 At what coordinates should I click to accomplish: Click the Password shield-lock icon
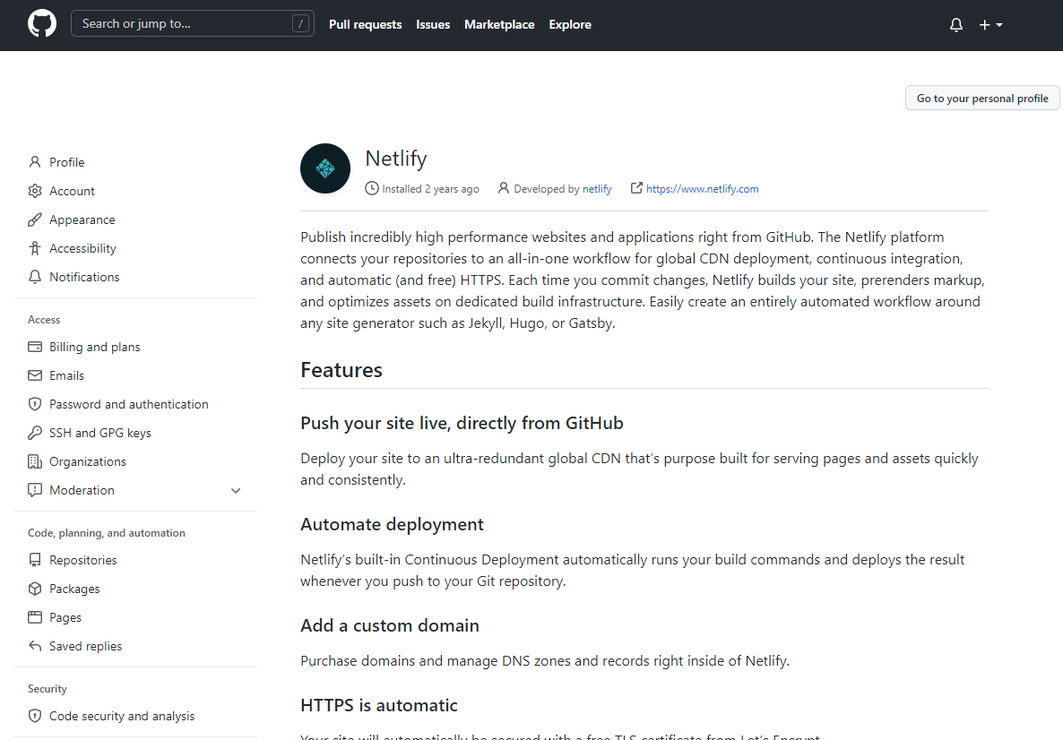point(35,404)
